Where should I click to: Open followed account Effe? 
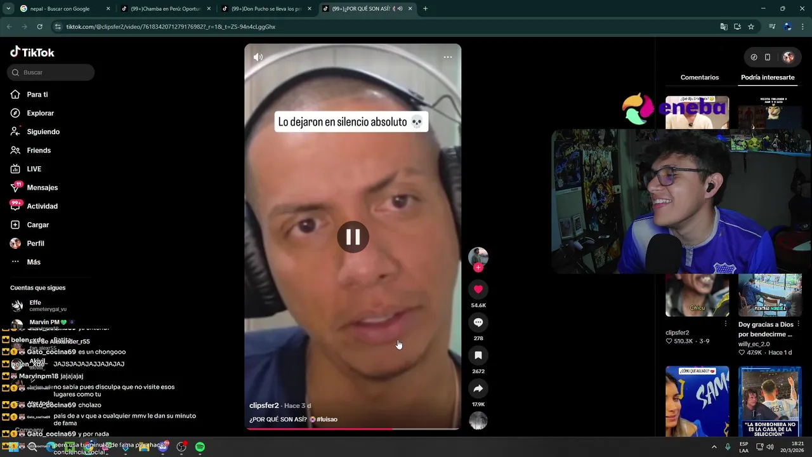coord(48,305)
